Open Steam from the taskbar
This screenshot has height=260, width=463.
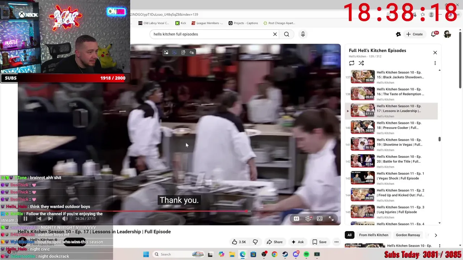[x=285, y=254]
